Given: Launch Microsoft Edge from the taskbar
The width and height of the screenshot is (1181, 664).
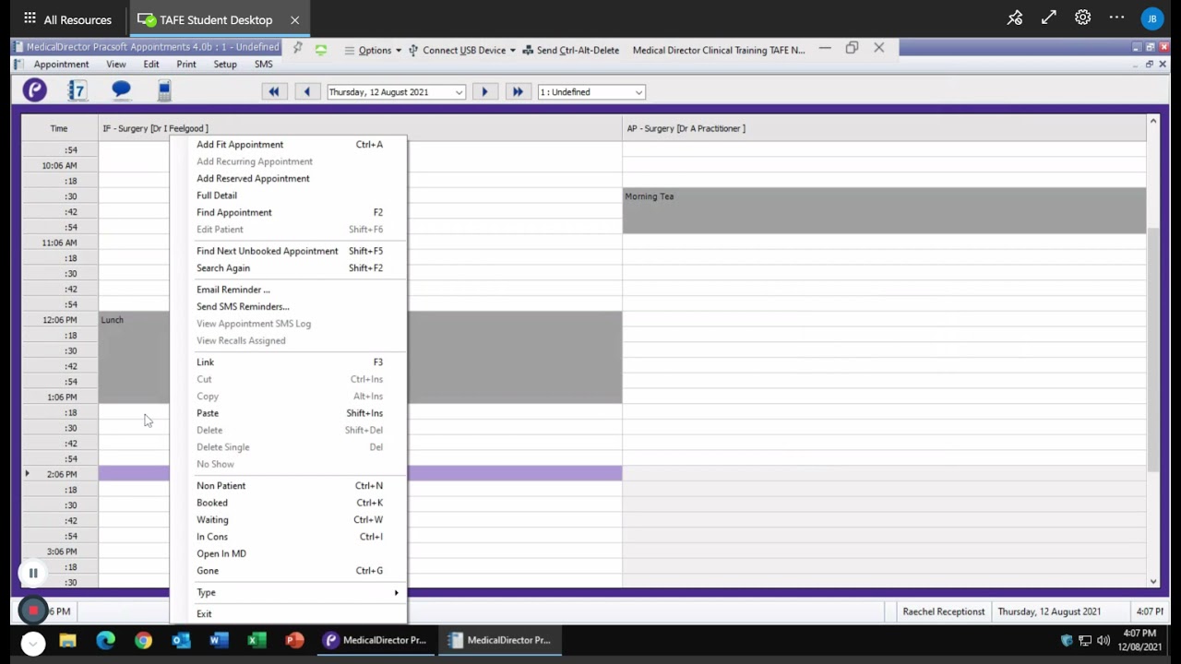Looking at the screenshot, I should (105, 640).
